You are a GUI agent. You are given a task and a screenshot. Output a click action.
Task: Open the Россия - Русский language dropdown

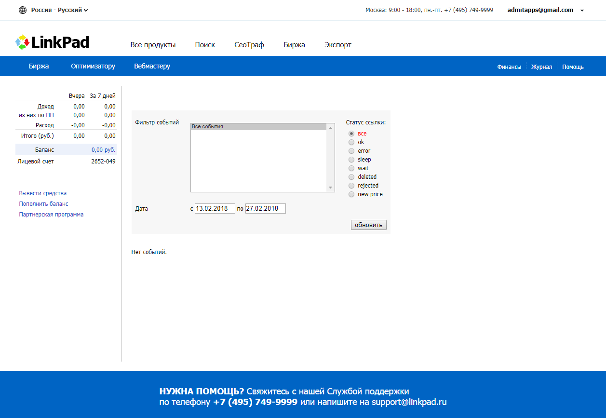pos(59,10)
